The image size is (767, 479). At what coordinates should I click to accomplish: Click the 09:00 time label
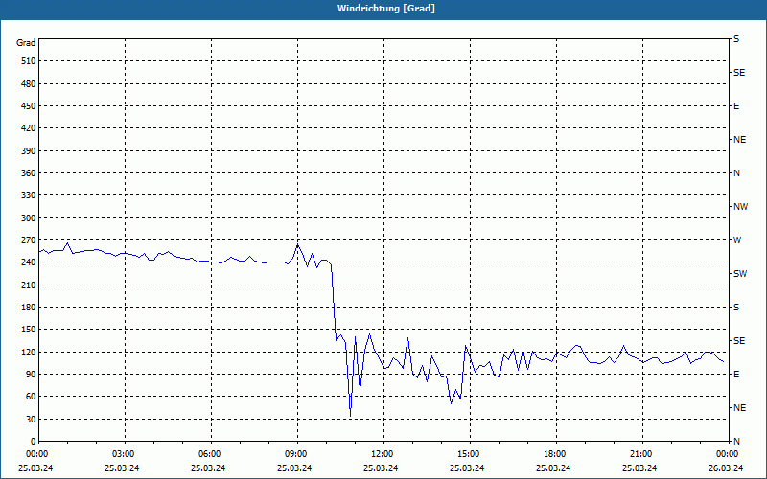point(295,454)
